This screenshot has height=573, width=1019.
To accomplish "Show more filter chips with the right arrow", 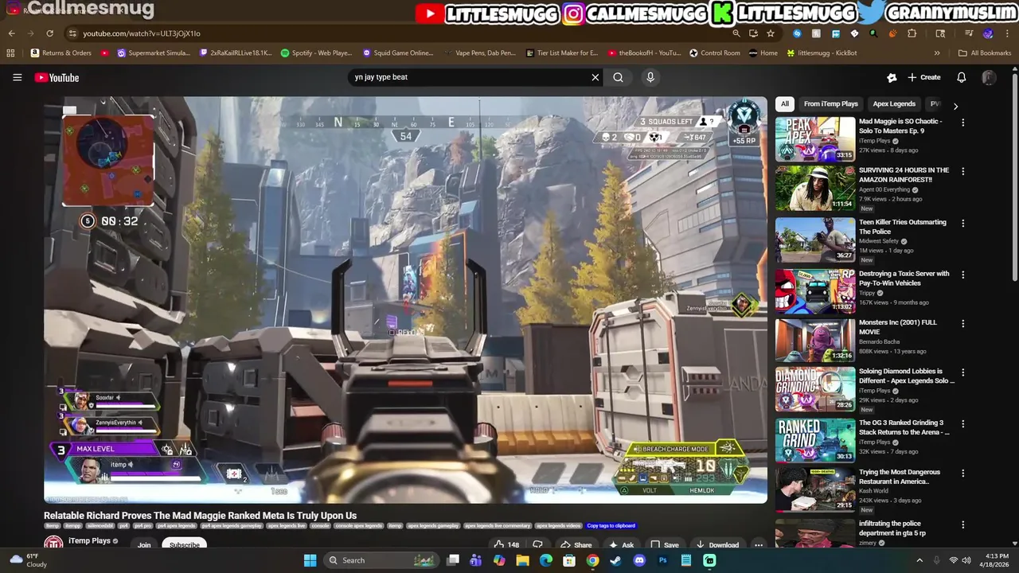I will tap(955, 106).
